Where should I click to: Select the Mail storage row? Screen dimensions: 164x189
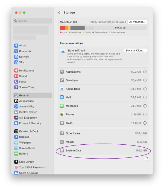(x=103, y=98)
